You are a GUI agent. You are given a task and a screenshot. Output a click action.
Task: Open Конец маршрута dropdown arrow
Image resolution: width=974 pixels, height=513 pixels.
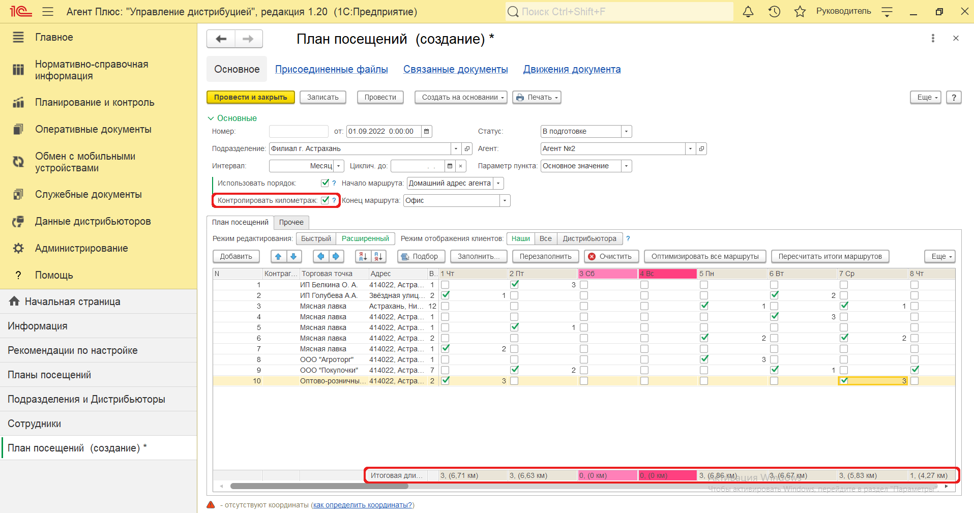point(505,200)
